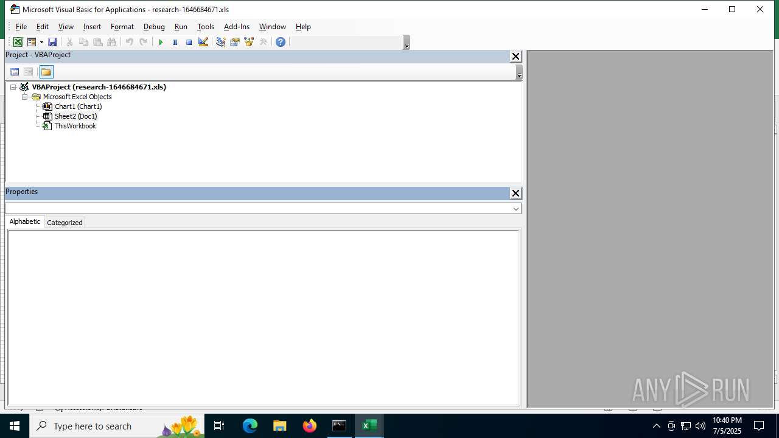Click the Help question mark icon

(x=281, y=42)
